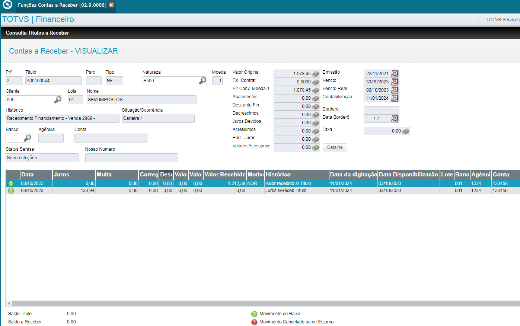Open the Desconto Fin. calculator icon
Viewport: 520px width, 326px height.
point(316,106)
